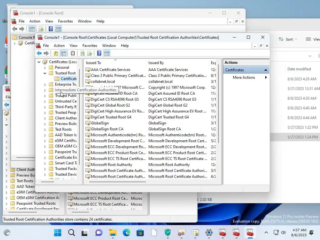This screenshot has width=320, height=240.
Task: Open Task View from the taskbar
Action: click(85, 232)
